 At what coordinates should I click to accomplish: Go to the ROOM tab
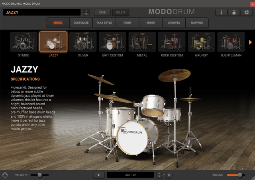pyautogui.click(x=127, y=23)
